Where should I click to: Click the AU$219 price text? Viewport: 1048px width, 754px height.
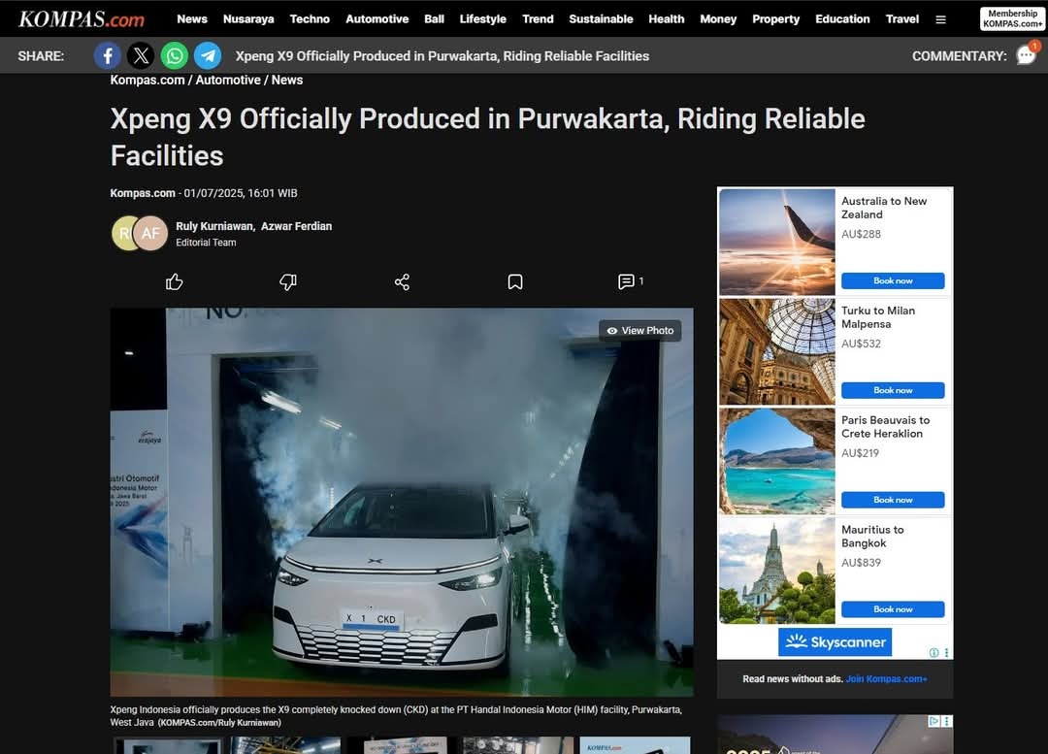[860, 454]
